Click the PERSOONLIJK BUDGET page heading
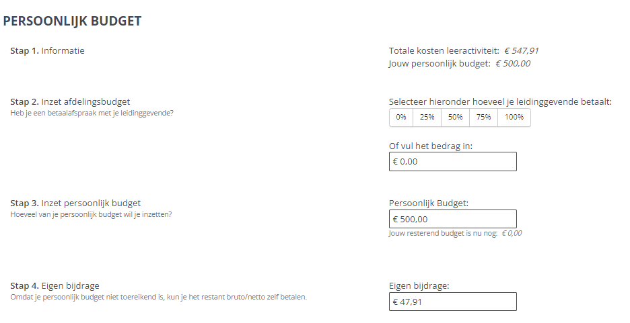The width and height of the screenshot is (630, 323). 73,21
